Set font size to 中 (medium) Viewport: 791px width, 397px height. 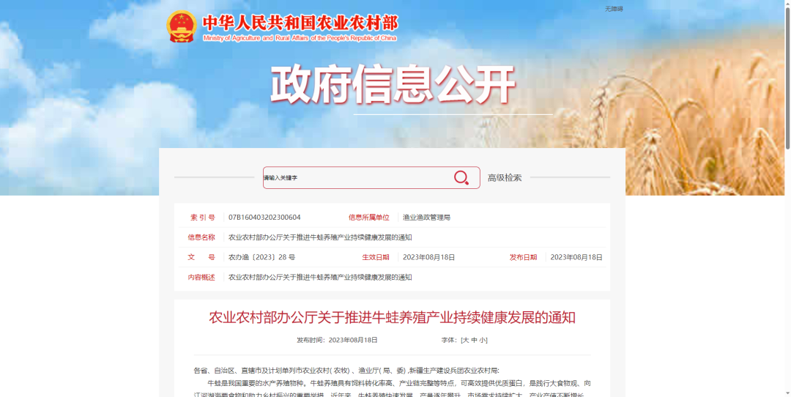click(x=474, y=340)
